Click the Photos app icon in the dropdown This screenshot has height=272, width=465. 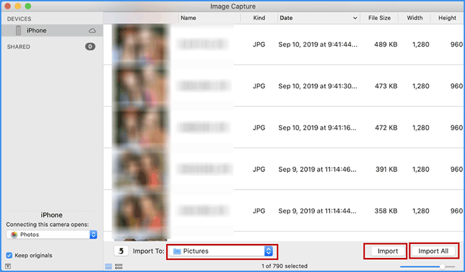coord(14,235)
